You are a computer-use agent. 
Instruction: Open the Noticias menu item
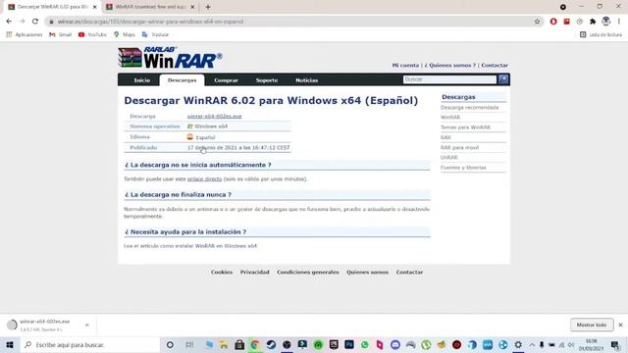pos(307,80)
